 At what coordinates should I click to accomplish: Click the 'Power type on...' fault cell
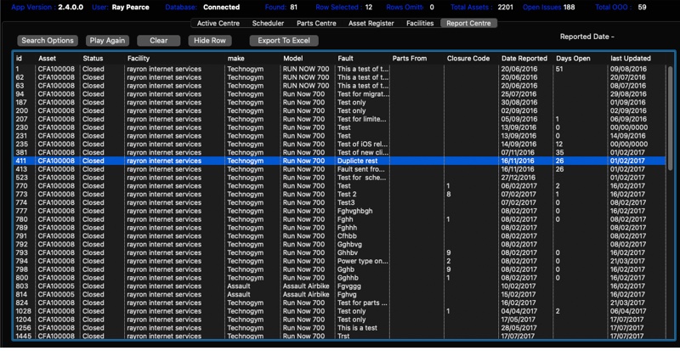point(363,261)
